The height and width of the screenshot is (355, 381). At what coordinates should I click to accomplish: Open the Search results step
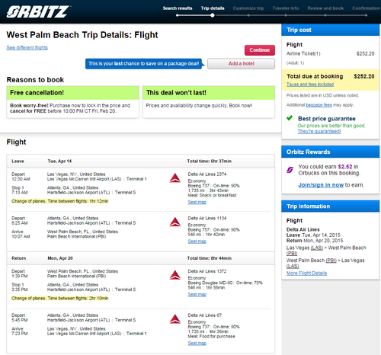point(178,8)
